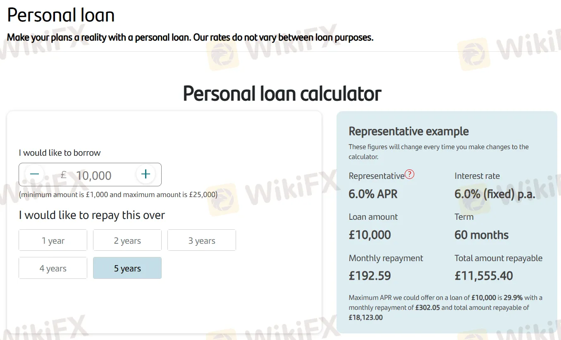
Task: Decrease the loan amount with the minus button
Action: pos(34,174)
